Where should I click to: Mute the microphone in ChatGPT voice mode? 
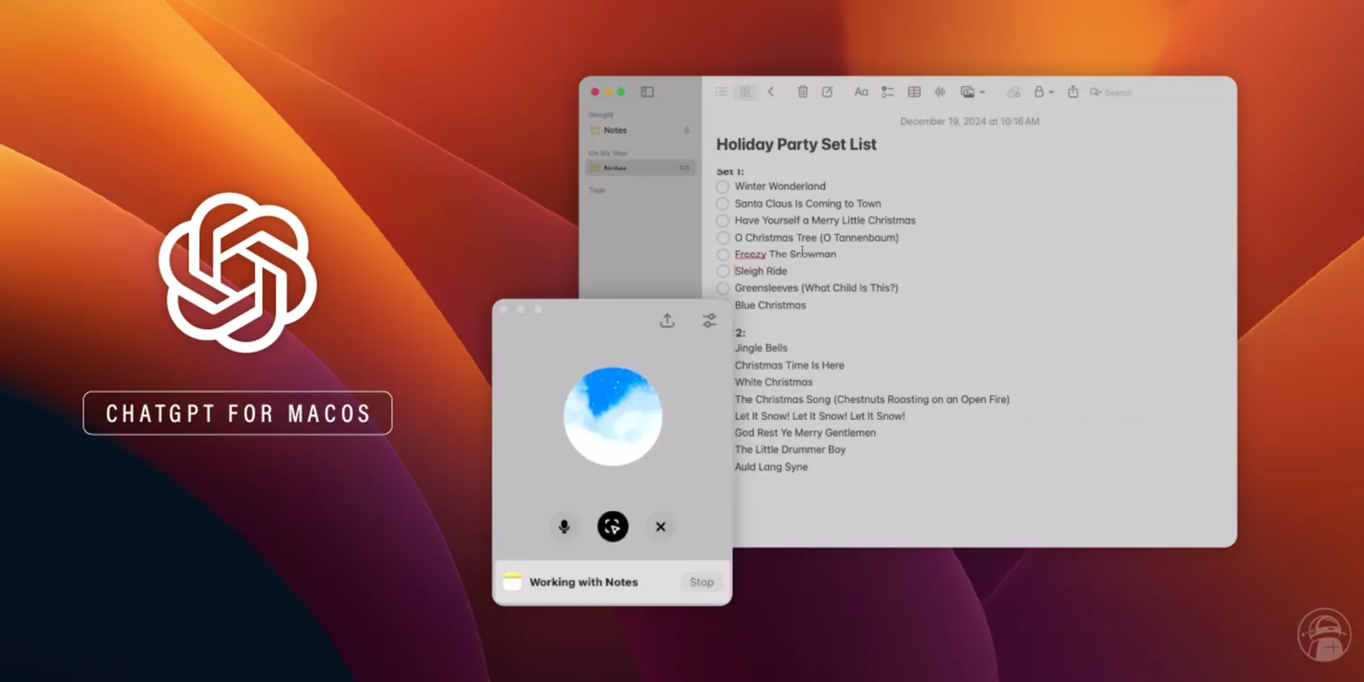click(564, 527)
